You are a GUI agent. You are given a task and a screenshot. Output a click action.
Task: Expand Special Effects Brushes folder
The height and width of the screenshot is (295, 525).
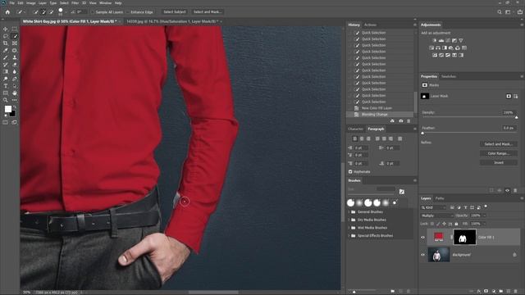[x=349, y=236]
